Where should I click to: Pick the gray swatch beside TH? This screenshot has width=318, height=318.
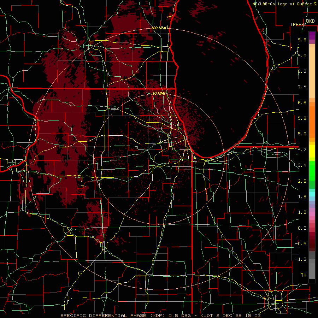312,272
